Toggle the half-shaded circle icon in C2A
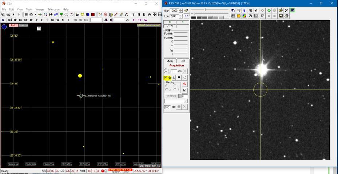Image resolution: width=338 pixels, height=174 pixels. pos(111,15)
